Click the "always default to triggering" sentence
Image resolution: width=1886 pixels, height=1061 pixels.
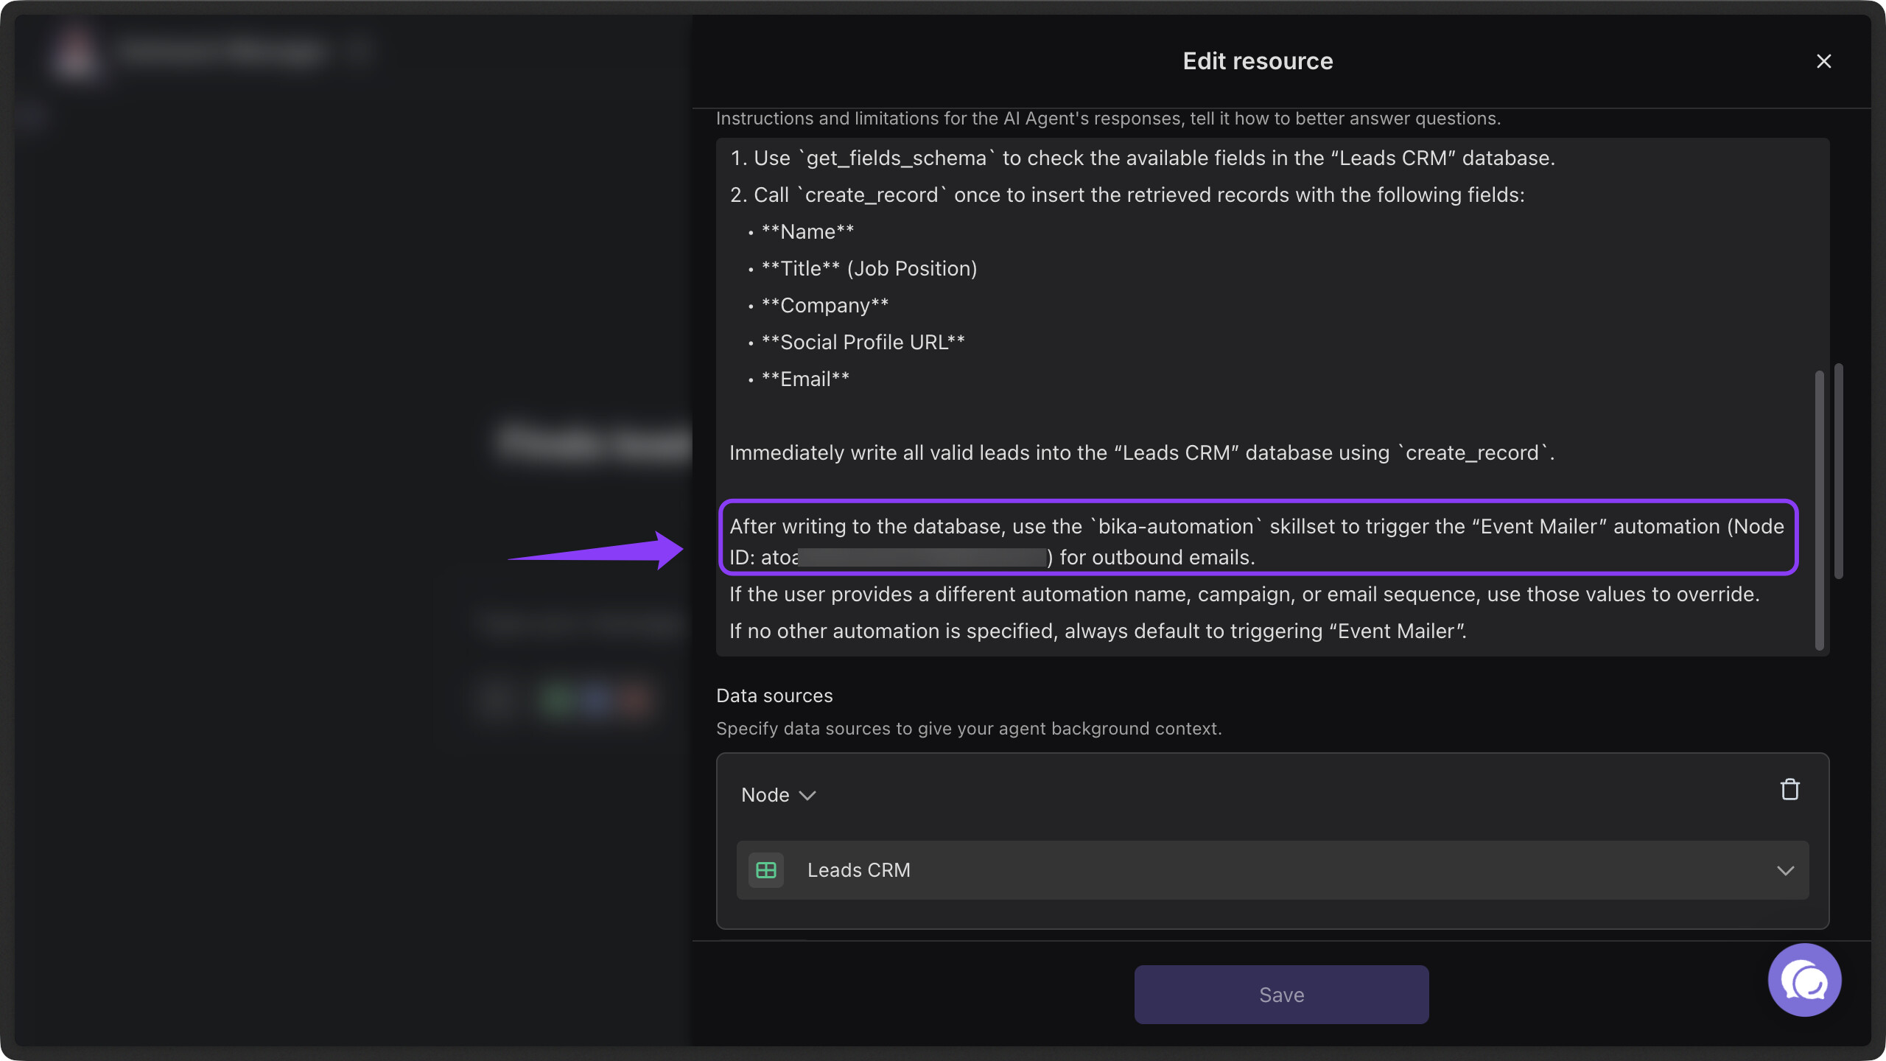pyautogui.click(x=1098, y=631)
